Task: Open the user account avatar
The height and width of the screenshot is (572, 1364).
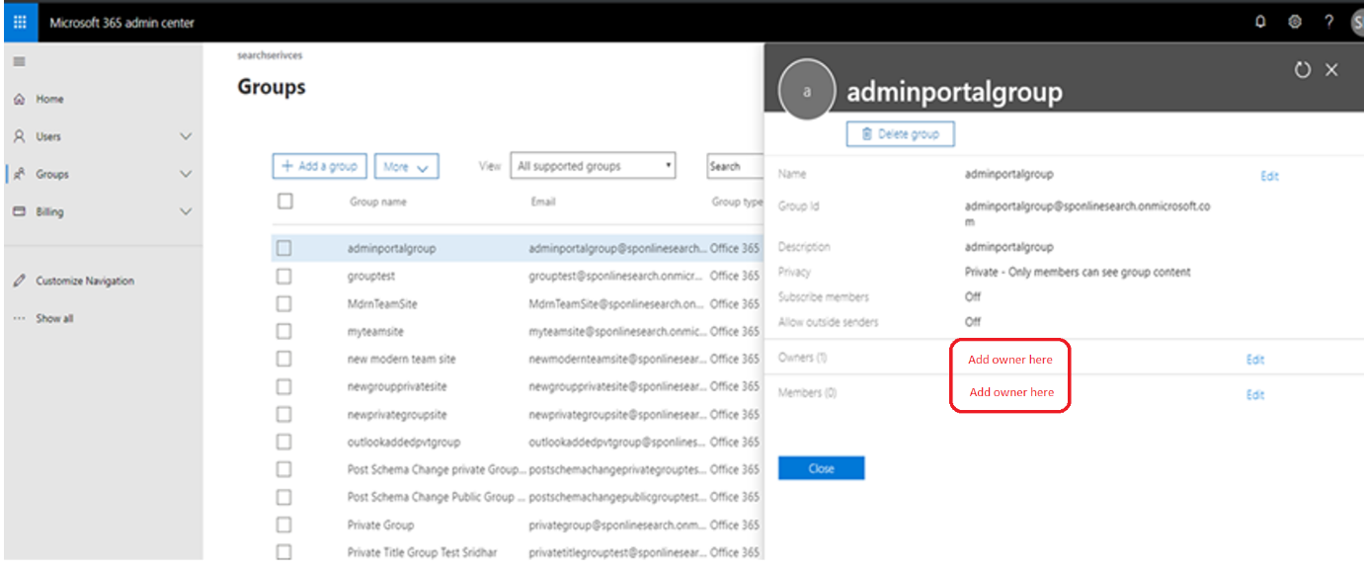Action: pyautogui.click(x=1355, y=23)
